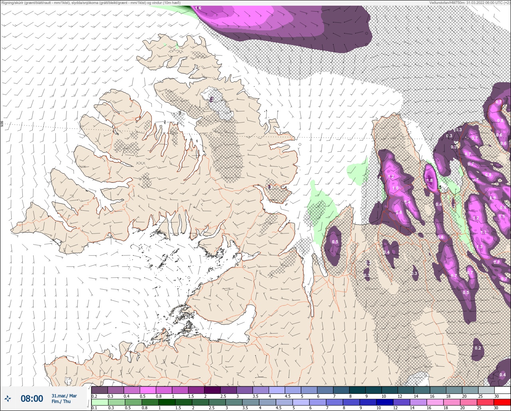
Task: Click the '31.mar./ Mar' date label
Action: 64,396
